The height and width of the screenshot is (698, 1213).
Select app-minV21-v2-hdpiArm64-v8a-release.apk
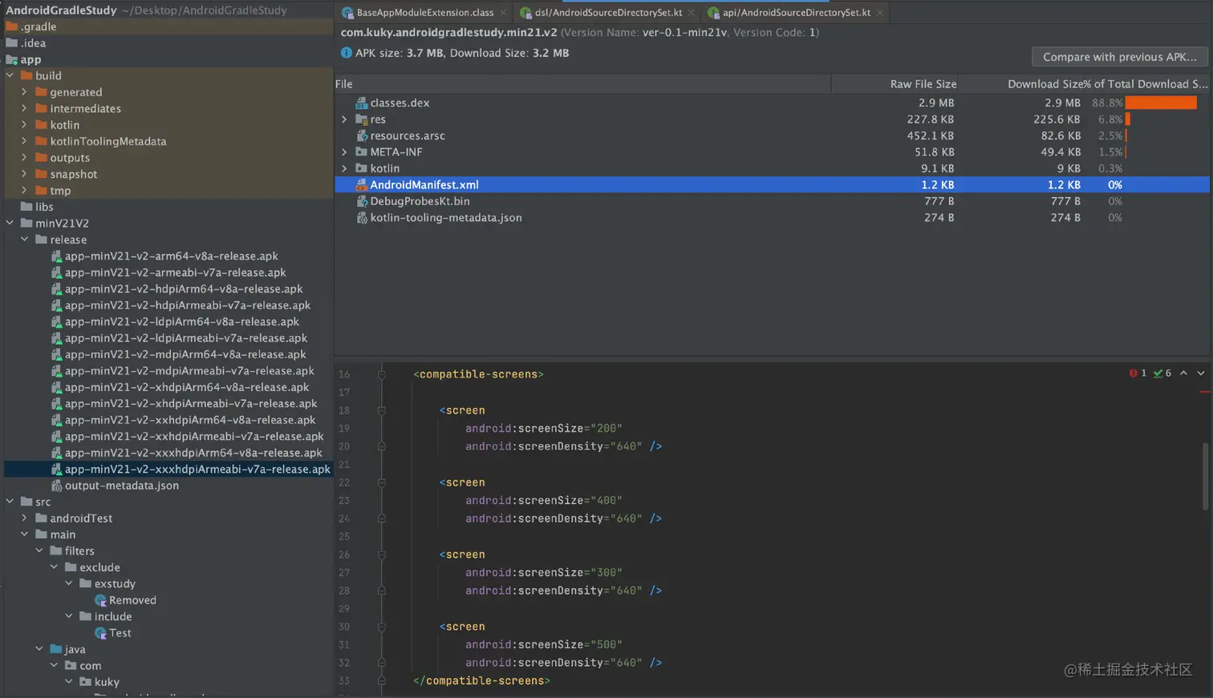(x=184, y=289)
